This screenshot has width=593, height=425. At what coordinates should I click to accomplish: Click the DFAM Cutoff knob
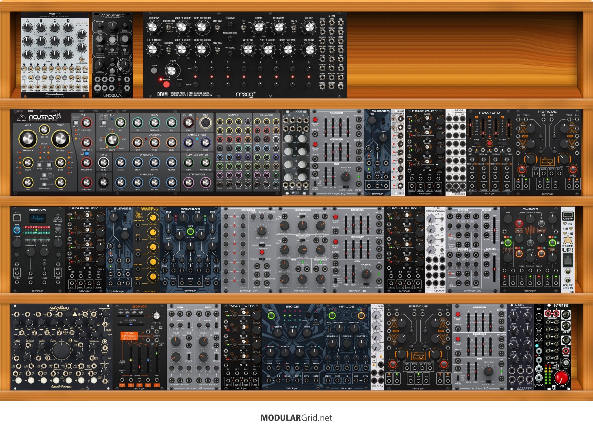(259, 28)
